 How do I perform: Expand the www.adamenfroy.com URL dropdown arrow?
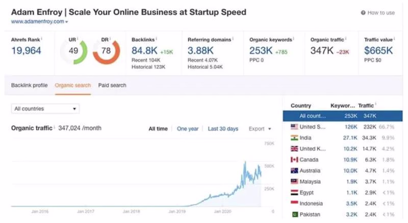pyautogui.click(x=66, y=22)
